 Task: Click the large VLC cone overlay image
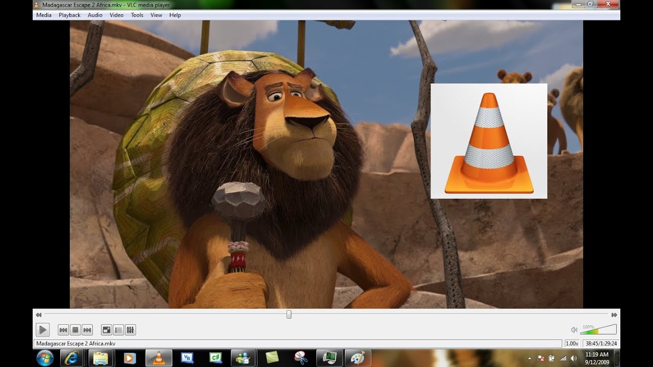(x=489, y=141)
